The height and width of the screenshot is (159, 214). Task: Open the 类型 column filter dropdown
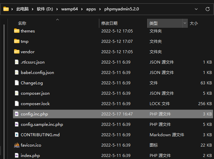point(185,23)
